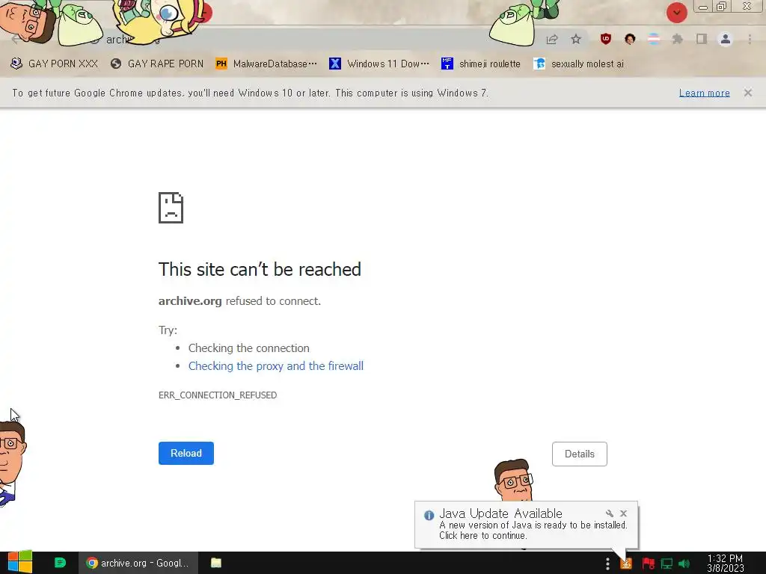Click the blue Reload button

(x=186, y=454)
